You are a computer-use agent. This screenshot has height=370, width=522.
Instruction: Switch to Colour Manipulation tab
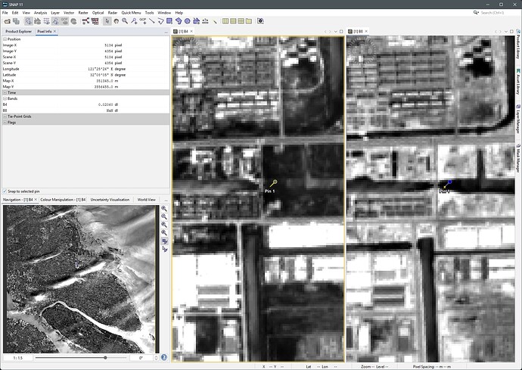point(63,200)
